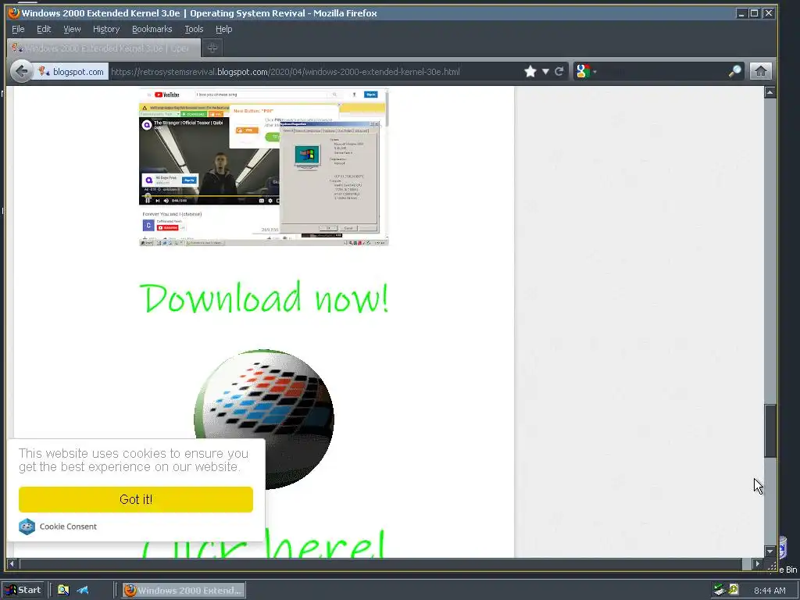Image resolution: width=800 pixels, height=600 pixels.
Task: Open the history dropdown arrow beside the star
Action: [x=545, y=71]
